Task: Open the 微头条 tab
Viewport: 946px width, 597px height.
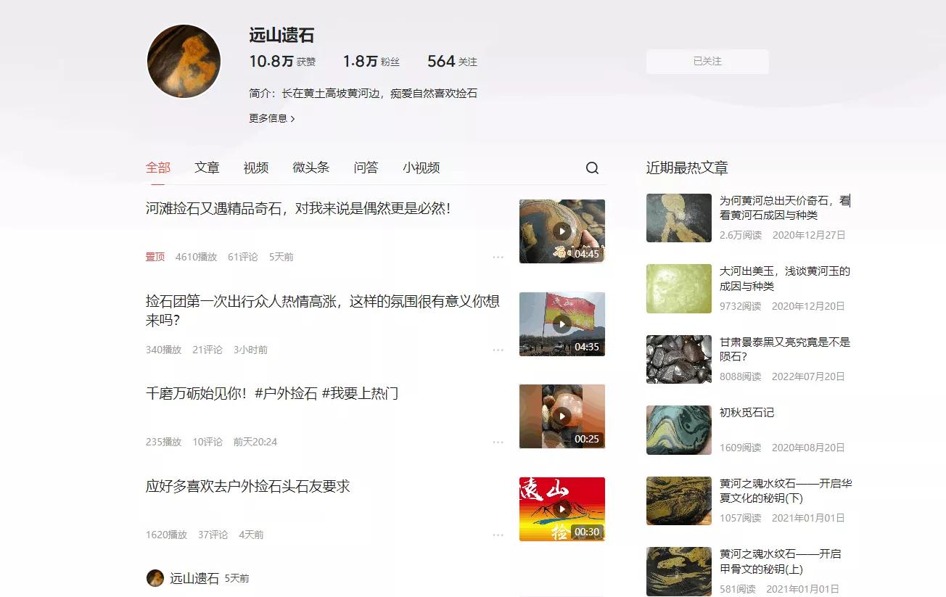Action: [x=310, y=168]
